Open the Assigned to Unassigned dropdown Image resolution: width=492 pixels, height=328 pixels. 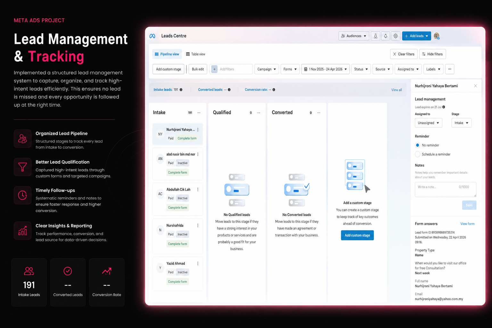coord(429,123)
